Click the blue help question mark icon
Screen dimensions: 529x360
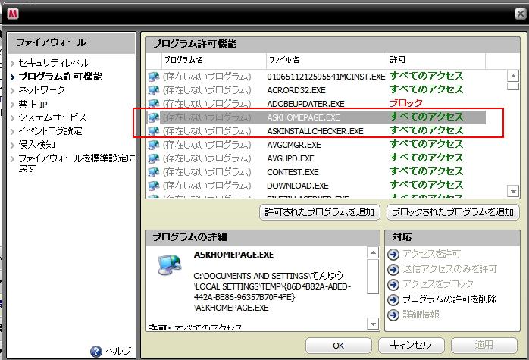click(96, 351)
